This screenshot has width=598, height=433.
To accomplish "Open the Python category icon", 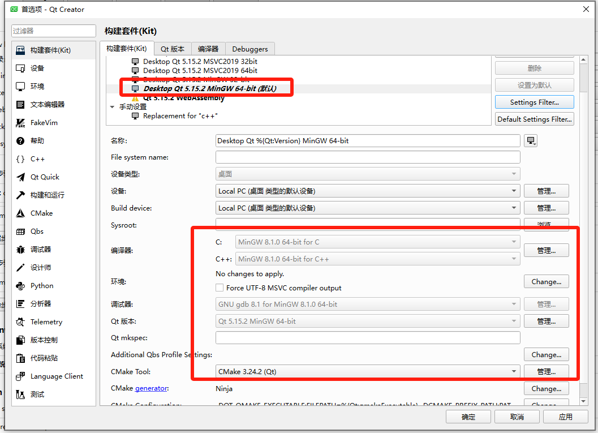I will click(x=20, y=286).
